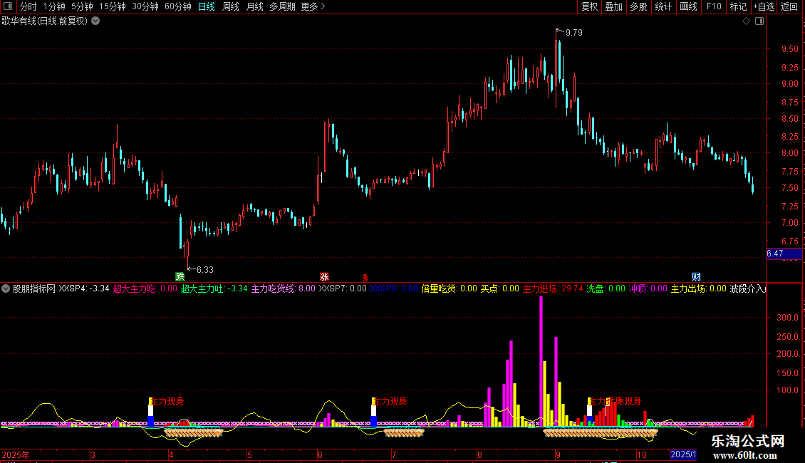
Task: Click the 主力出场 indicator label
Action: (699, 289)
